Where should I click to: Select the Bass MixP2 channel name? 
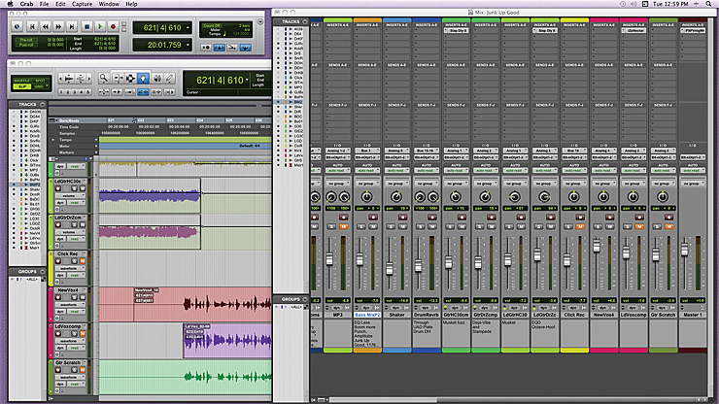click(367, 315)
